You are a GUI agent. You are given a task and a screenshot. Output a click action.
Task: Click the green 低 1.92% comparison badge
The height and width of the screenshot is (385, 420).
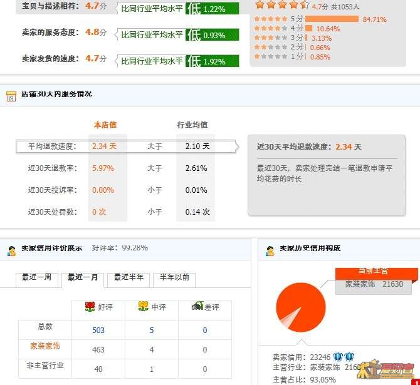tap(212, 61)
